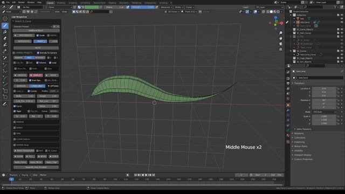
Task: Select the Fill bucket tool
Action: (x=5, y=32)
